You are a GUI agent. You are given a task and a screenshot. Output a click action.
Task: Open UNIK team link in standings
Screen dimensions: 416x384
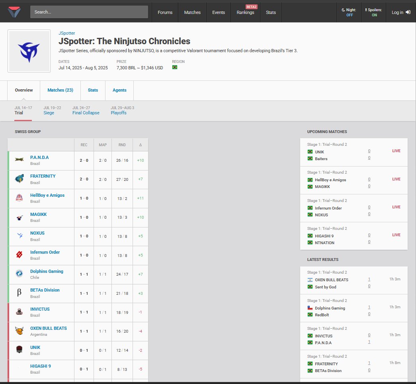click(x=35, y=348)
